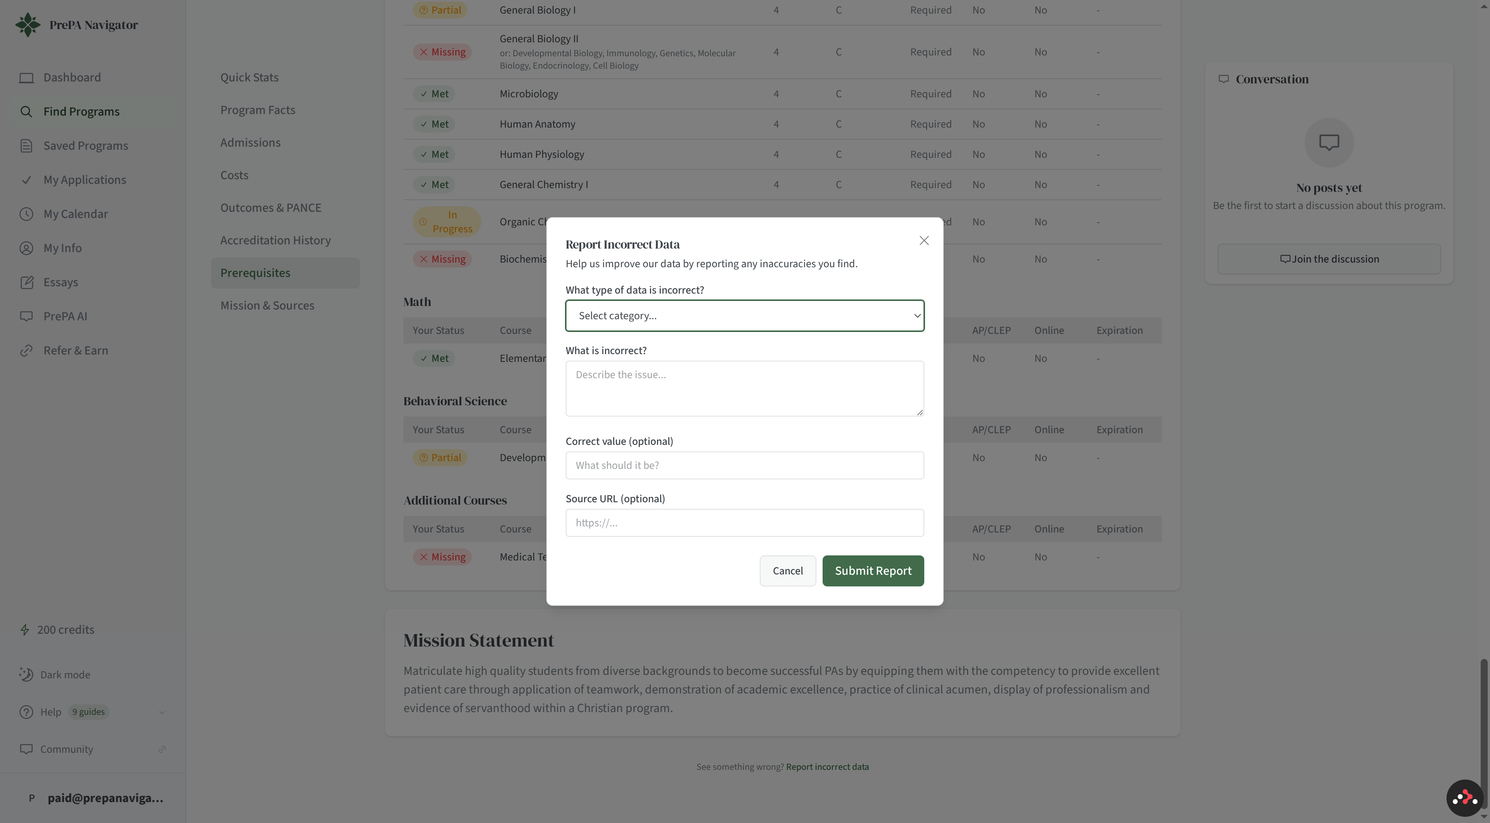Viewport: 1490px width, 823px height.
Task: Click the Report incorrect data link
Action: click(827, 767)
